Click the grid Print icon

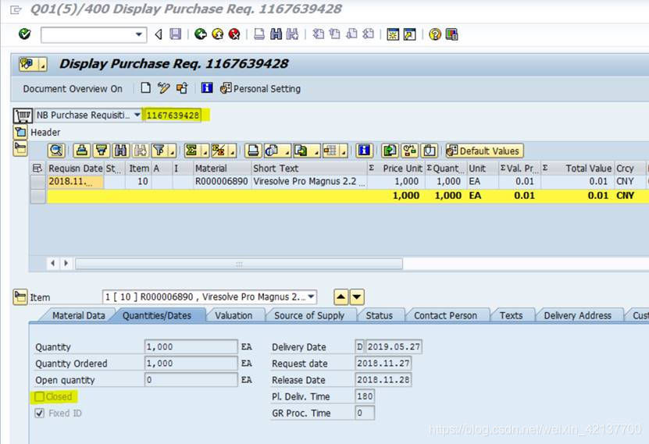click(253, 151)
